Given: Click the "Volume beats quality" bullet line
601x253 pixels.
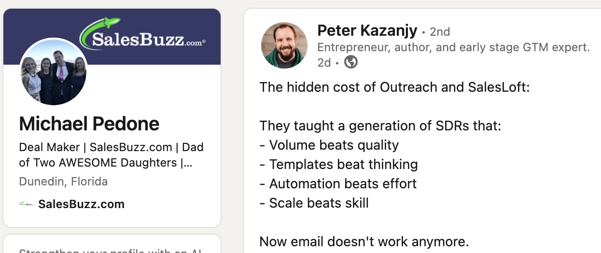Looking at the screenshot, I should point(329,145).
